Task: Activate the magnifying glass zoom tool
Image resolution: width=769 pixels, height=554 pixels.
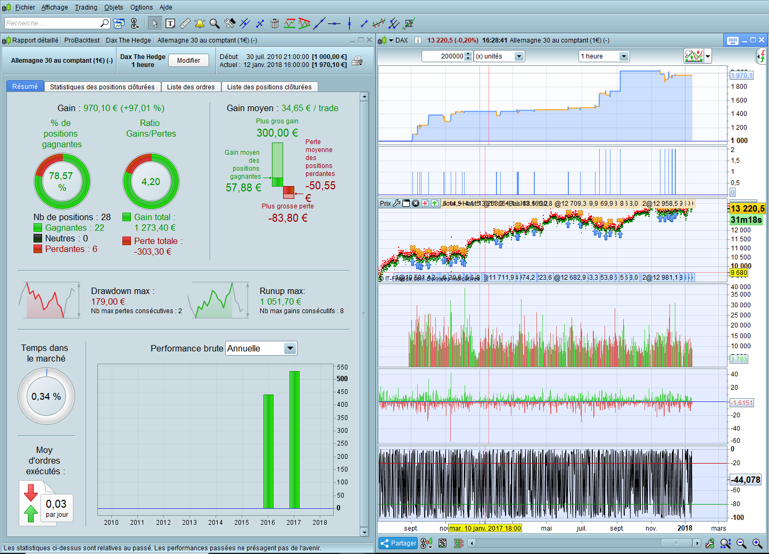Action: (x=214, y=23)
